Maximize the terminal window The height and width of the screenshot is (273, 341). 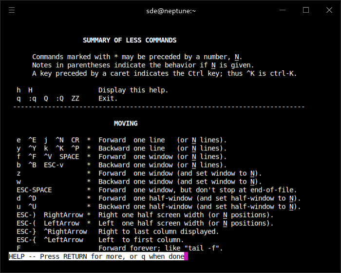point(306,10)
